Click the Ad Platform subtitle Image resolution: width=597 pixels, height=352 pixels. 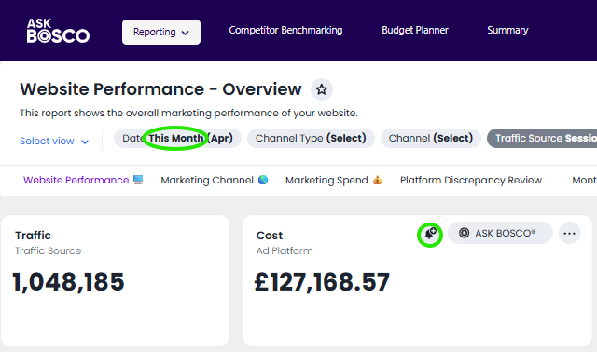285,250
